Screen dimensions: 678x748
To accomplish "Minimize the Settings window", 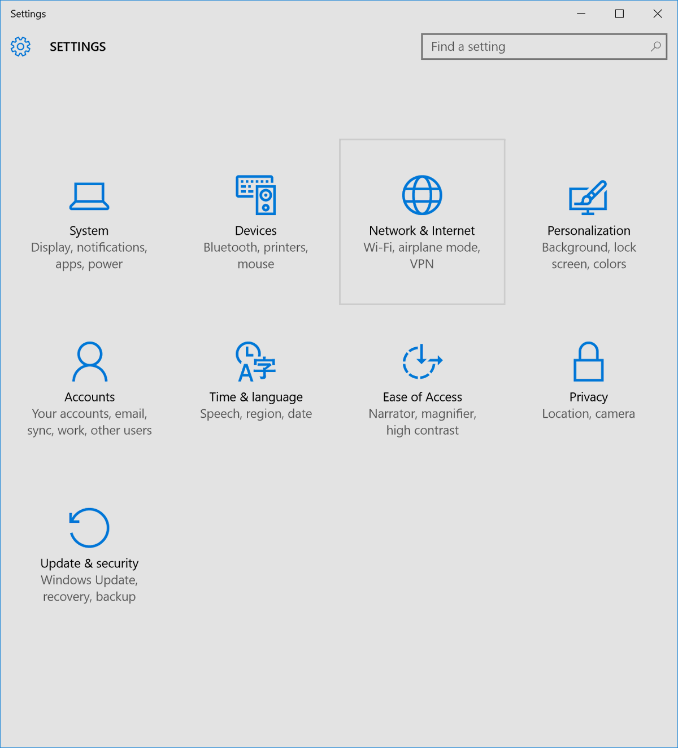I will [581, 14].
